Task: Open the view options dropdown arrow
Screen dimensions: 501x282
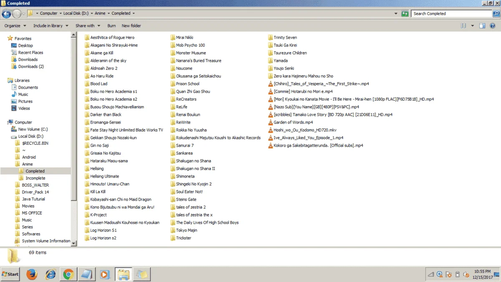Action: (473, 25)
